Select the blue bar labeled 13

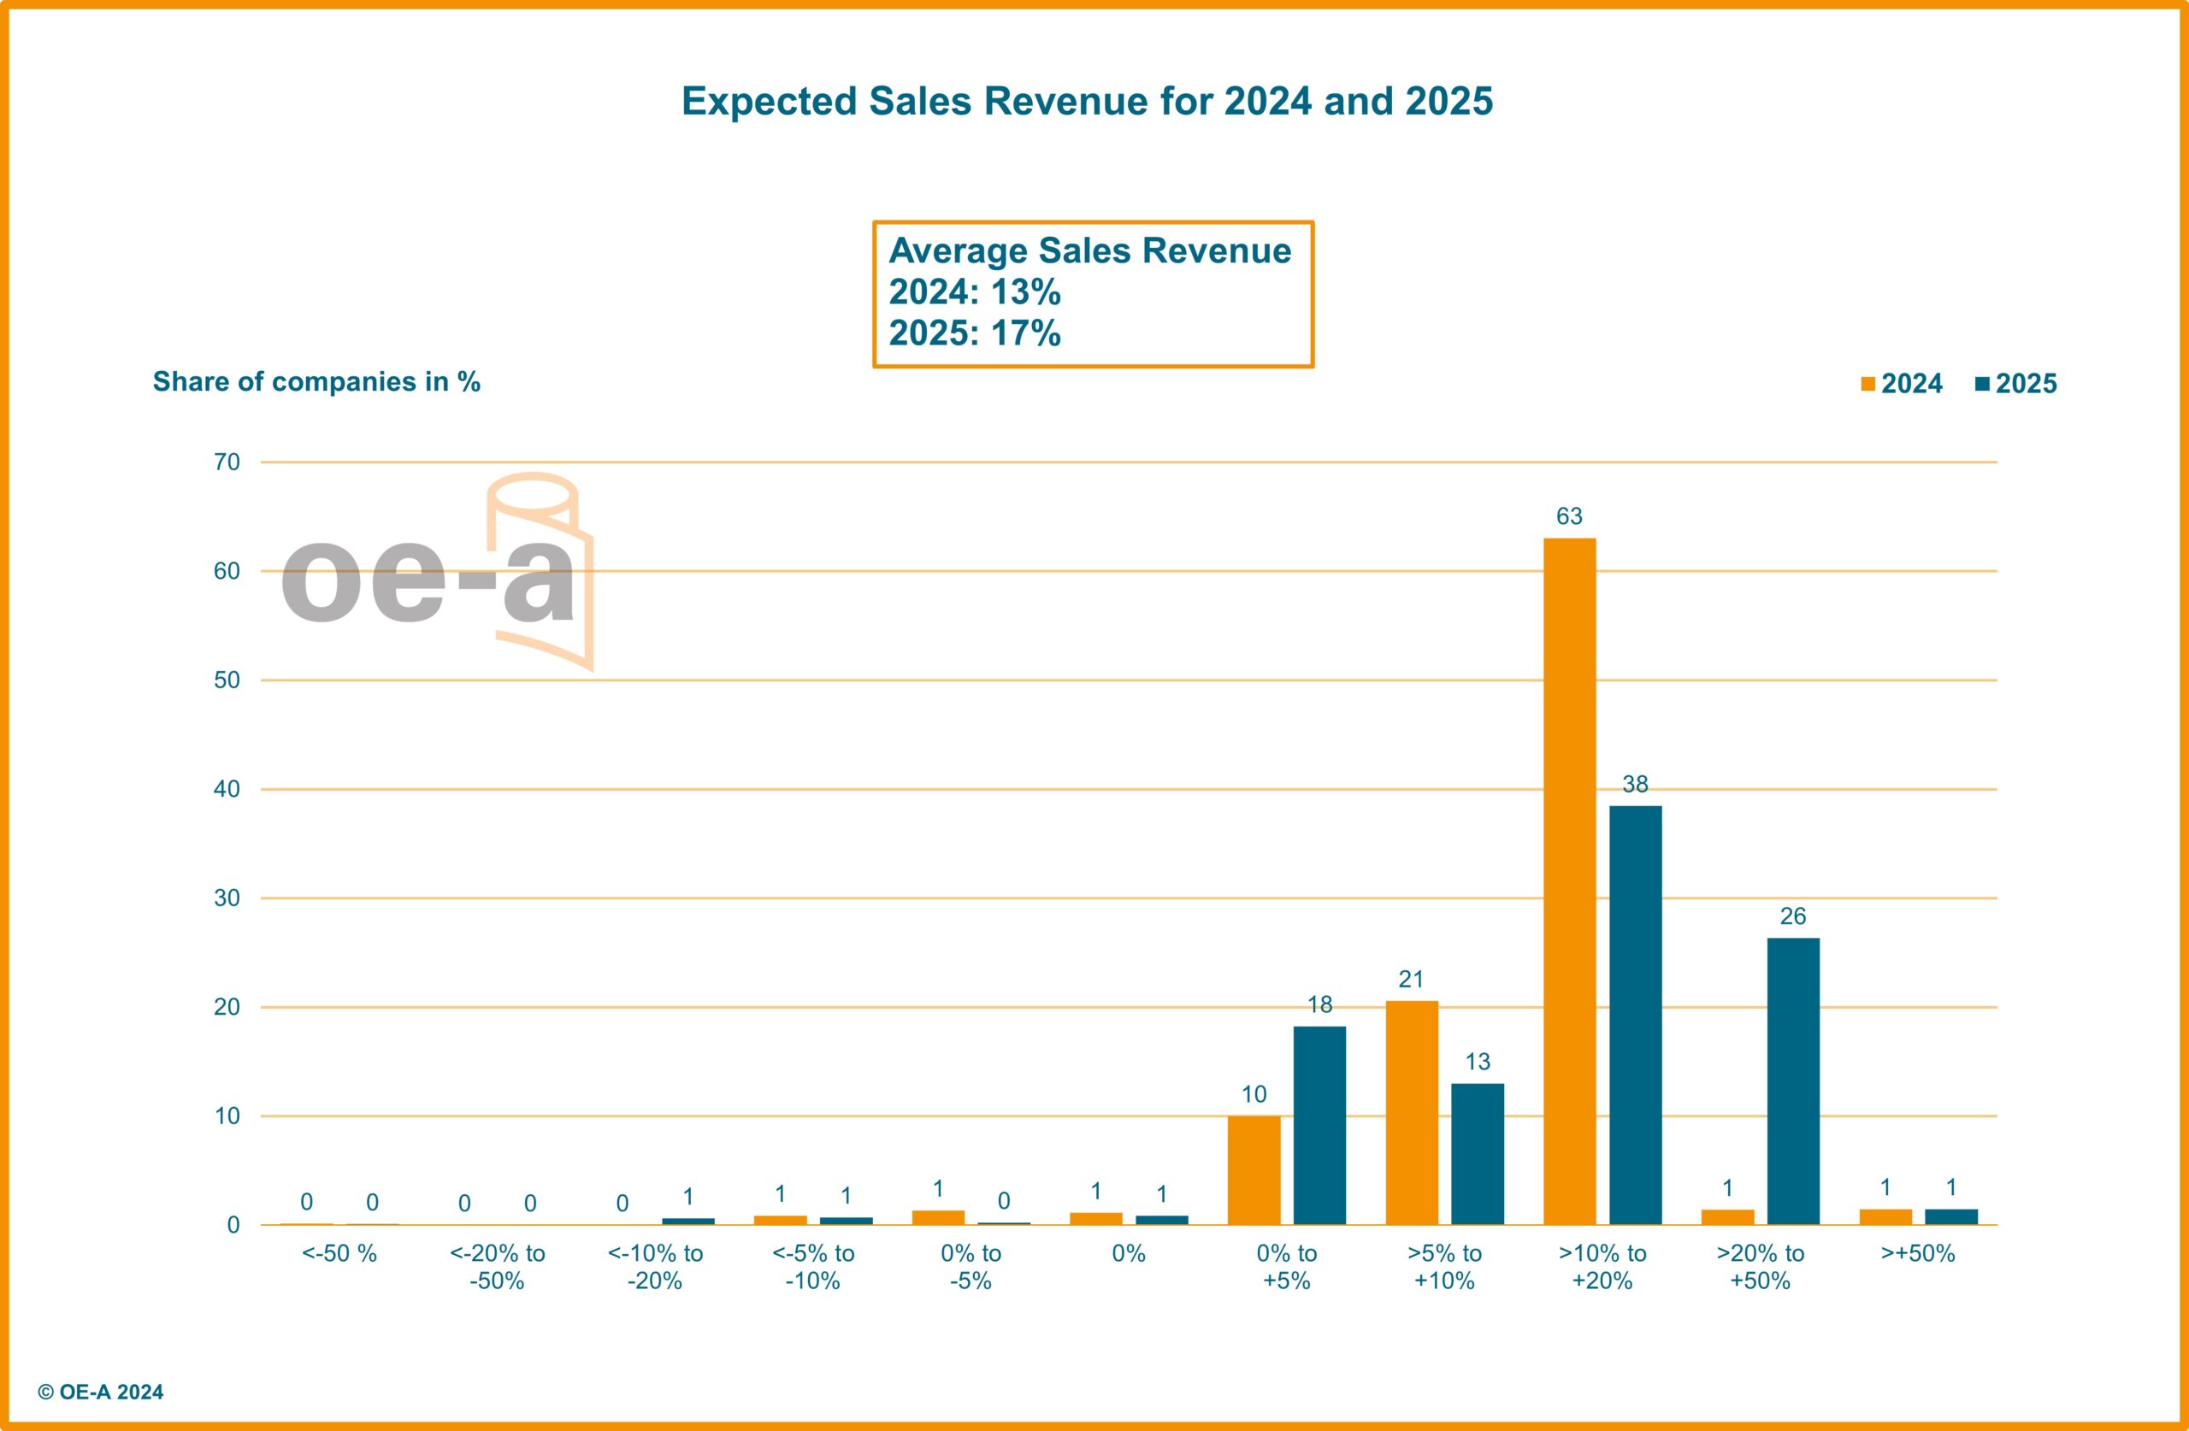pos(1477,1153)
